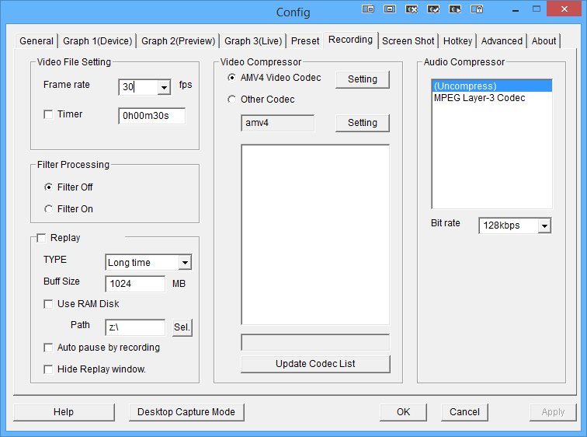This screenshot has width=587, height=437.
Task: Click the title bar moon icon with play arrow
Action: pos(455,9)
